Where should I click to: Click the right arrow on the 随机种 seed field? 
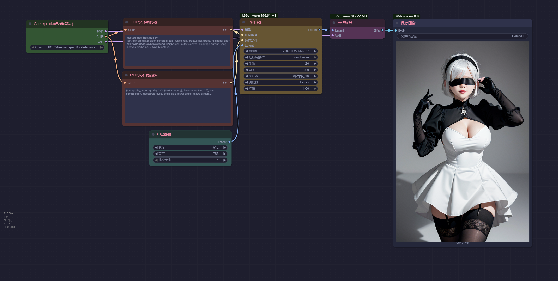click(x=315, y=51)
